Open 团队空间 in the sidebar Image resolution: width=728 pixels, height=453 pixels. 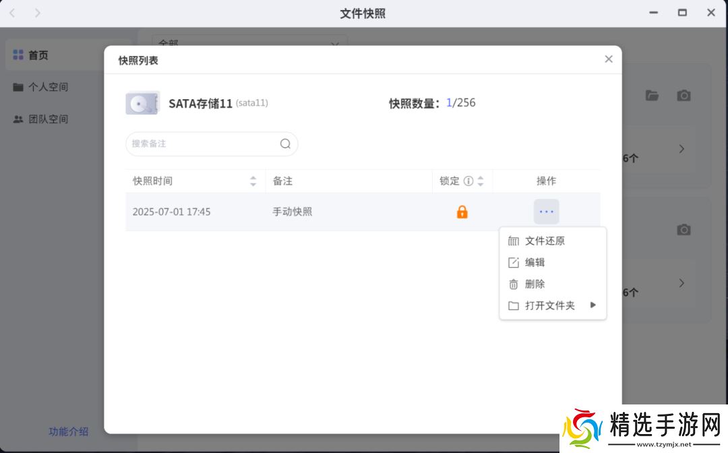click(47, 119)
